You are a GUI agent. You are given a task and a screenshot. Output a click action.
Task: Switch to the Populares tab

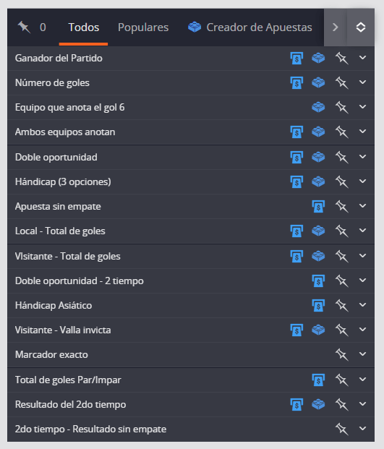click(143, 27)
